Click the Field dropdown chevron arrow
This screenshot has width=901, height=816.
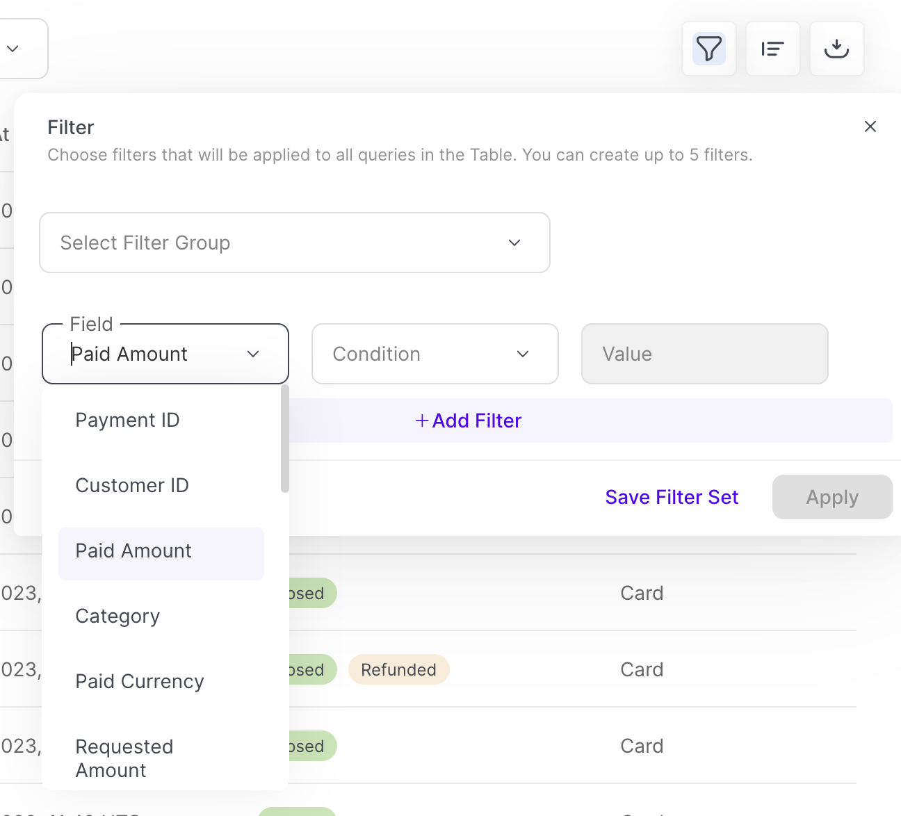pos(253,354)
